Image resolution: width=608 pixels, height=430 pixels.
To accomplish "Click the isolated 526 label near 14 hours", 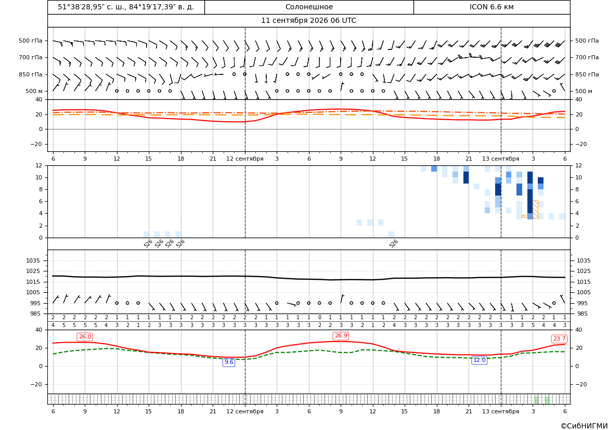I will click(394, 243).
